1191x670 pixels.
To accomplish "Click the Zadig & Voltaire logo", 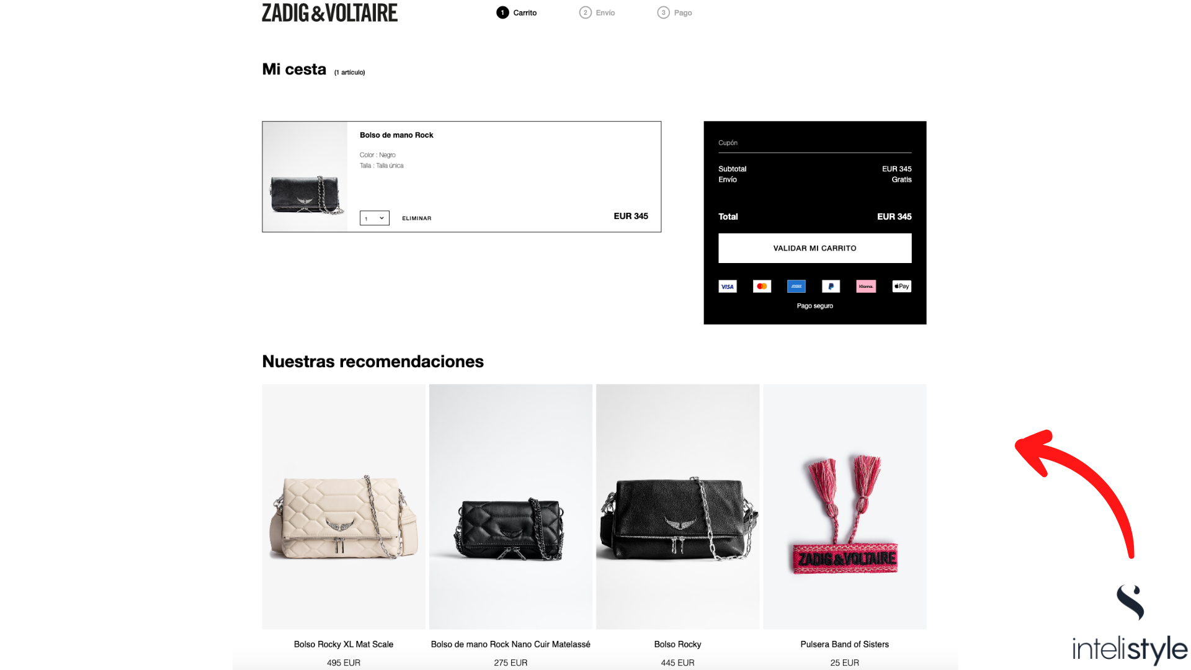I will point(329,12).
